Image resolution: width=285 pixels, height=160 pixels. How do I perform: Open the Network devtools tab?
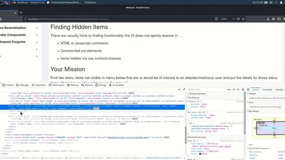click(87, 85)
